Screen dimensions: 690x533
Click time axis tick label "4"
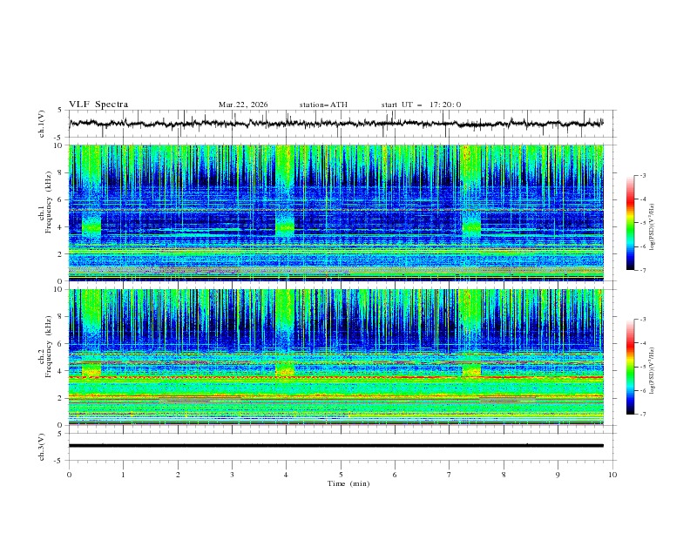coord(287,475)
